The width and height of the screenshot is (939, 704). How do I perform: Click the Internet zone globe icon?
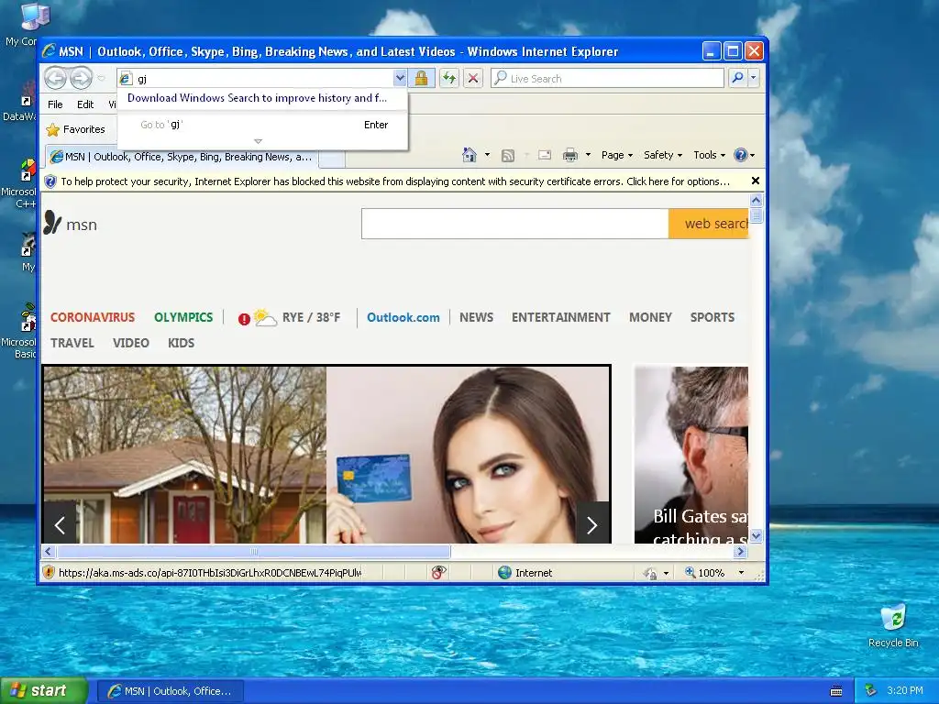click(x=504, y=572)
